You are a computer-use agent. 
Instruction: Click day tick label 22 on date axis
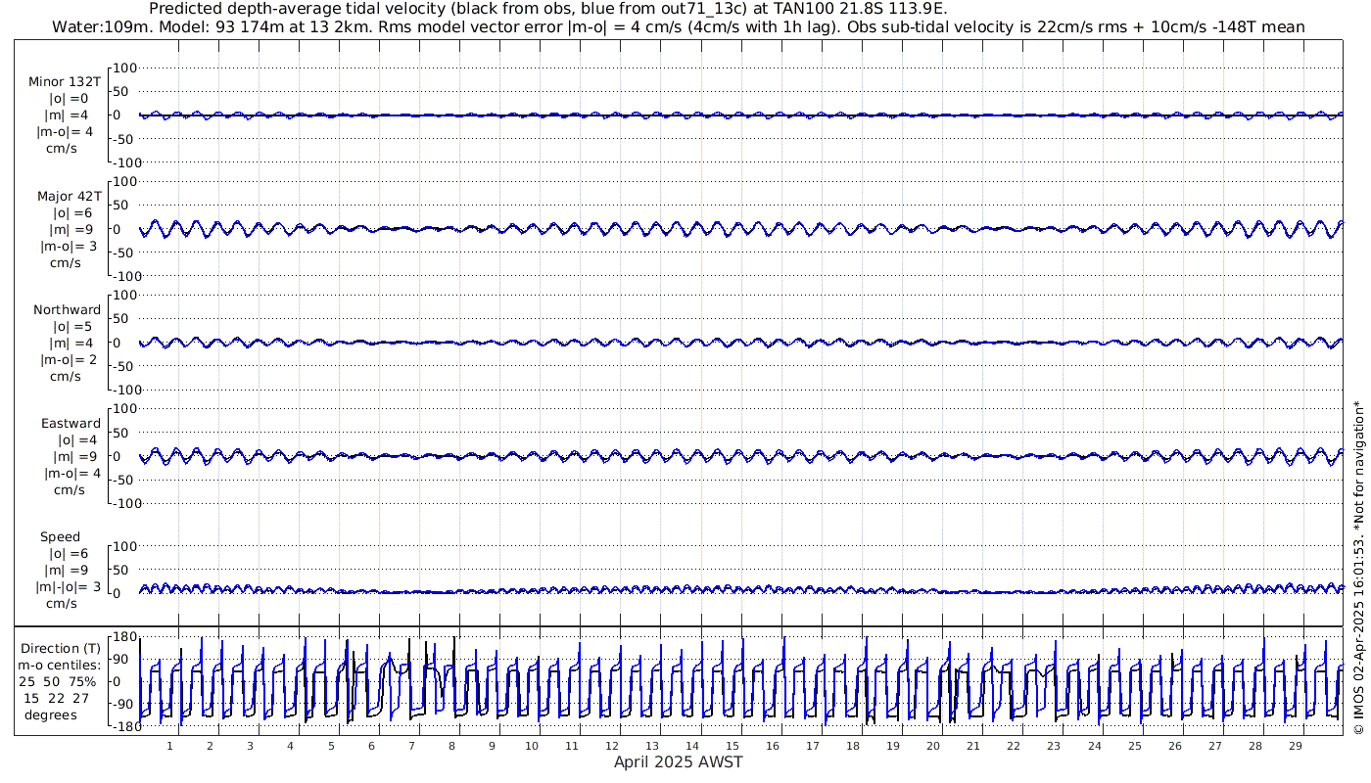(1014, 746)
